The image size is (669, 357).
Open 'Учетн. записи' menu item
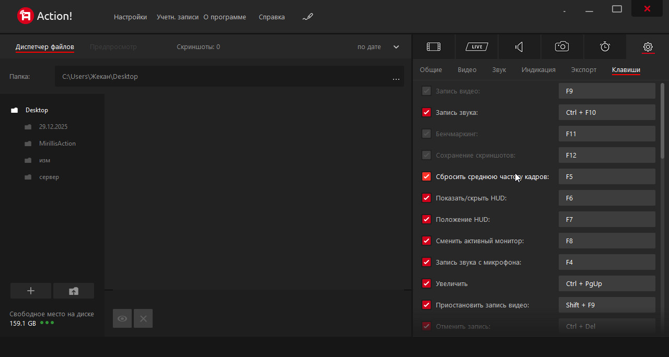(x=177, y=17)
